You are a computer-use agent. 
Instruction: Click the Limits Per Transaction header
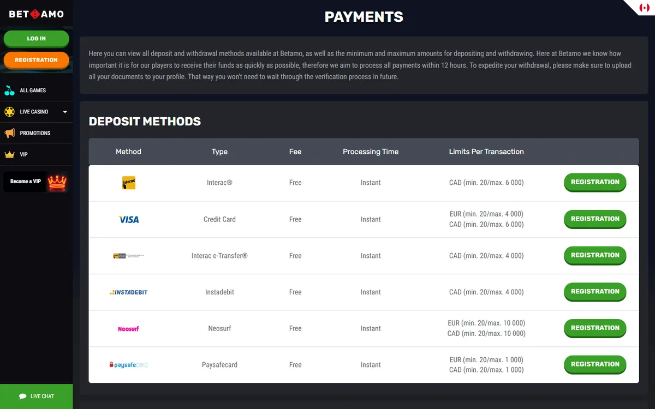(486, 152)
